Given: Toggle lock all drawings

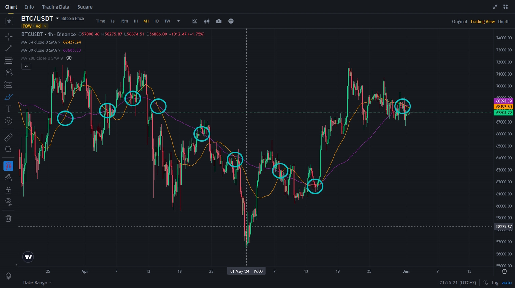Looking at the screenshot, I should coord(9,190).
